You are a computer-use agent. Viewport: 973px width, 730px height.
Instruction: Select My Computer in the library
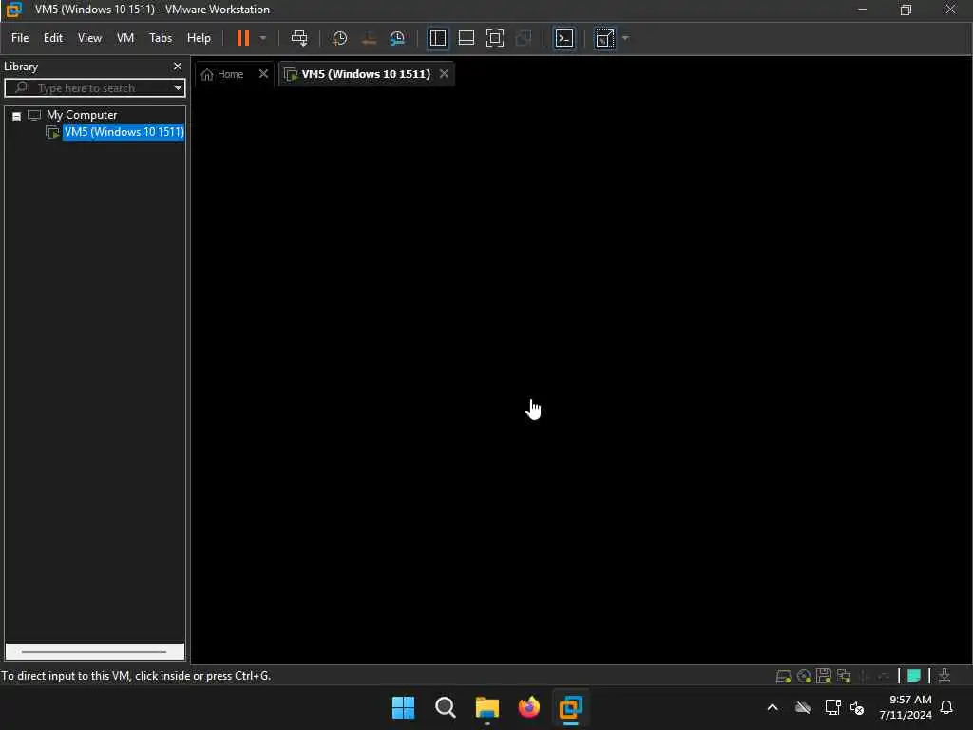82,115
